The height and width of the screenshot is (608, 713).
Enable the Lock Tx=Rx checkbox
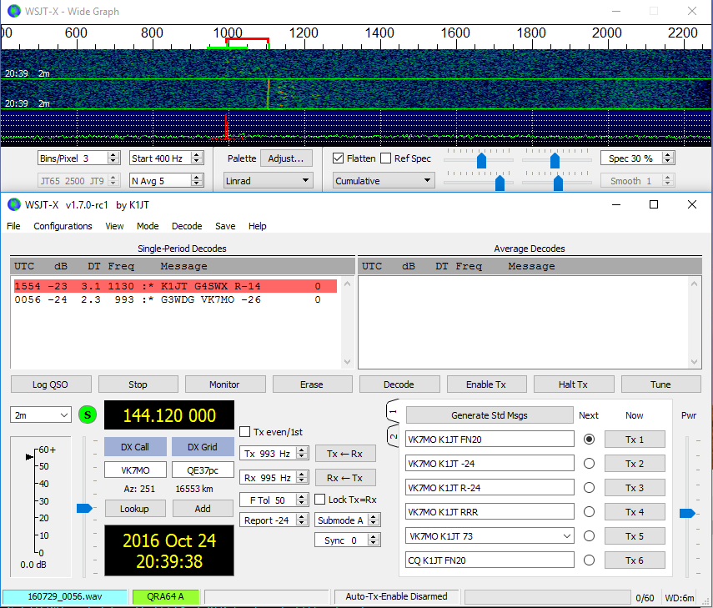[319, 500]
